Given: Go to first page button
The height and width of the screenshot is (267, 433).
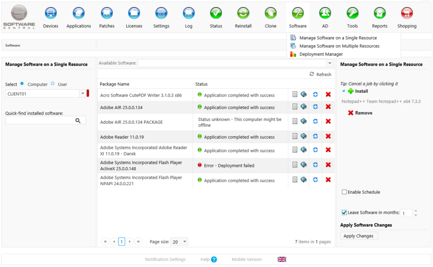Looking at the screenshot, I should [x=105, y=242].
